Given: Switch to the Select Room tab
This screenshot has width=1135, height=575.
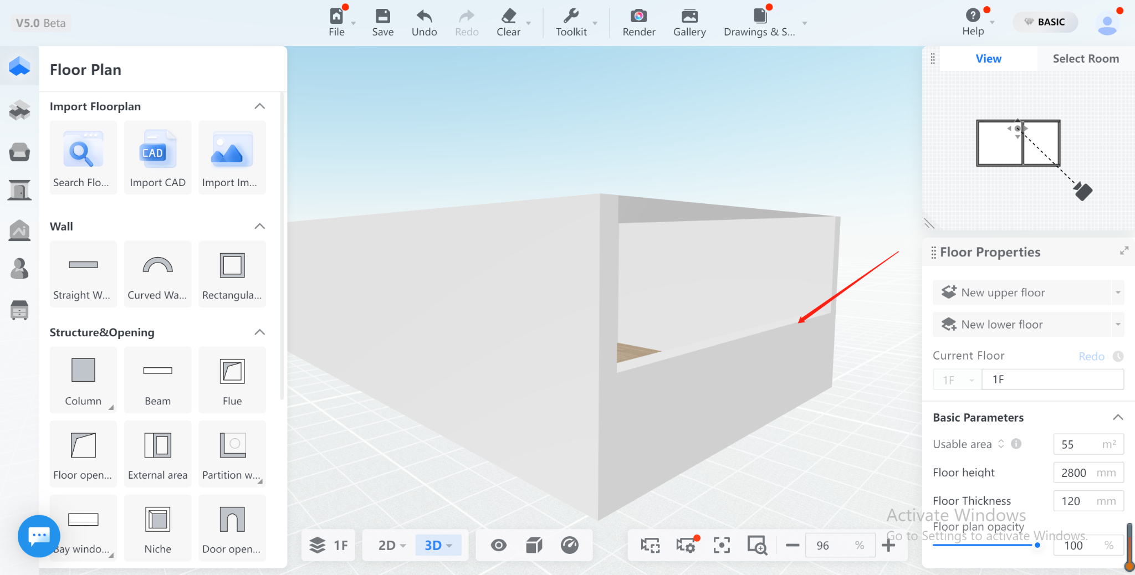Looking at the screenshot, I should point(1086,59).
